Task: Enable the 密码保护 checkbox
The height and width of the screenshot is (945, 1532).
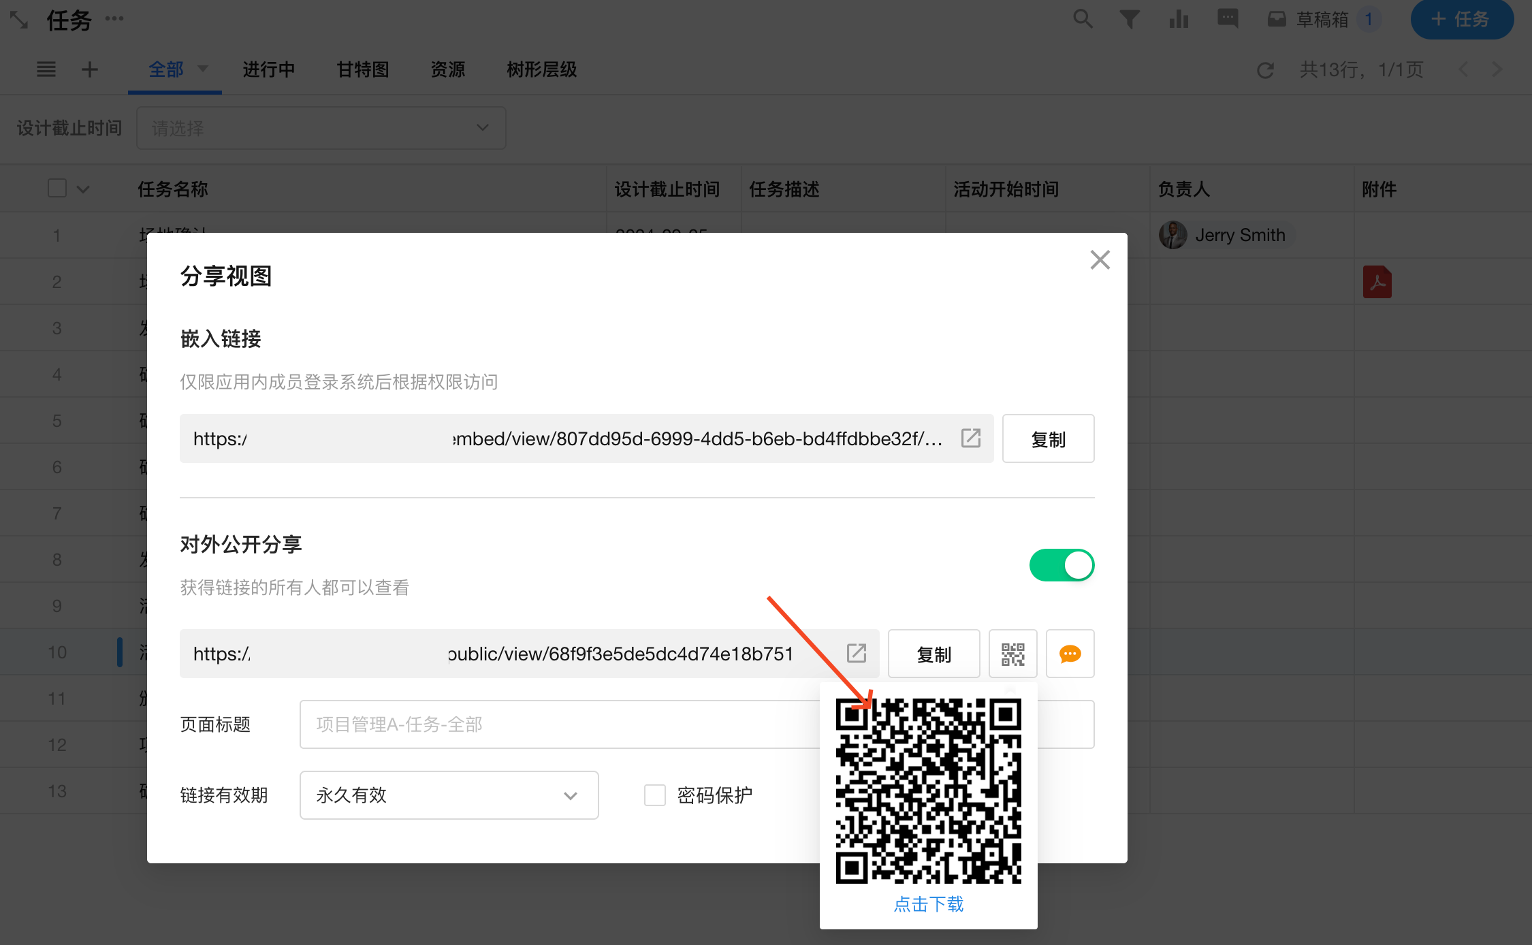Action: (x=654, y=795)
